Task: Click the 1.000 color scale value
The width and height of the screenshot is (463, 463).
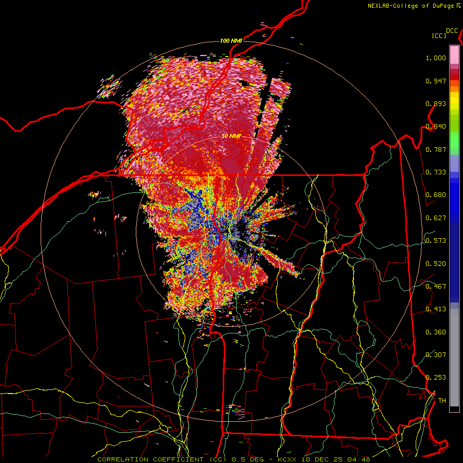Action: point(436,58)
